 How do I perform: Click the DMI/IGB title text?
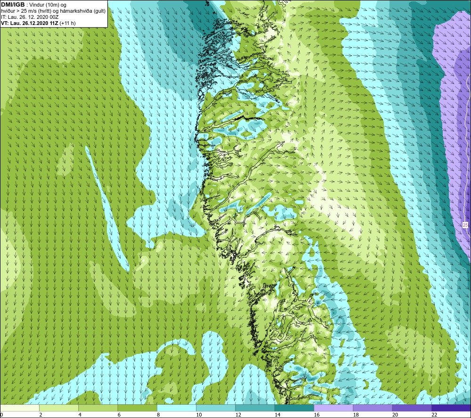point(13,5)
